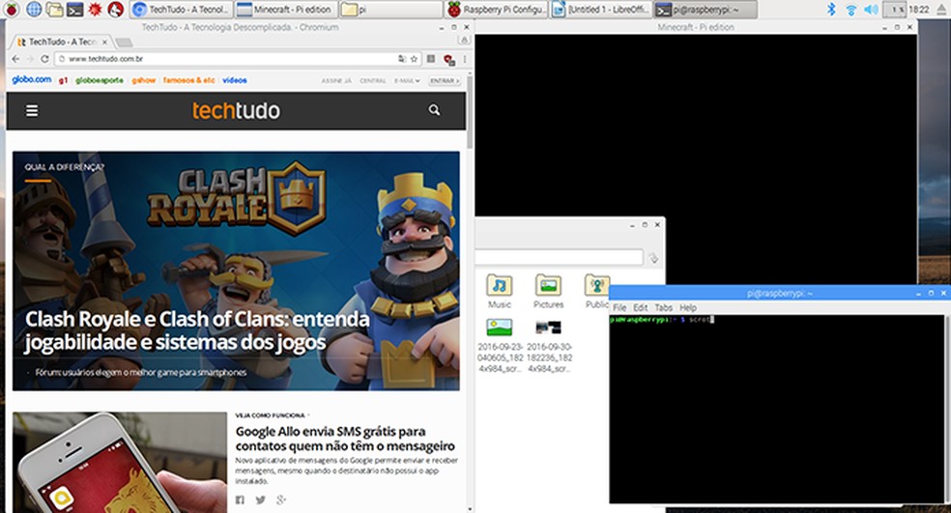Open the Wolfram launcher icon in panel
The height and width of the screenshot is (513, 951).
[115, 9]
